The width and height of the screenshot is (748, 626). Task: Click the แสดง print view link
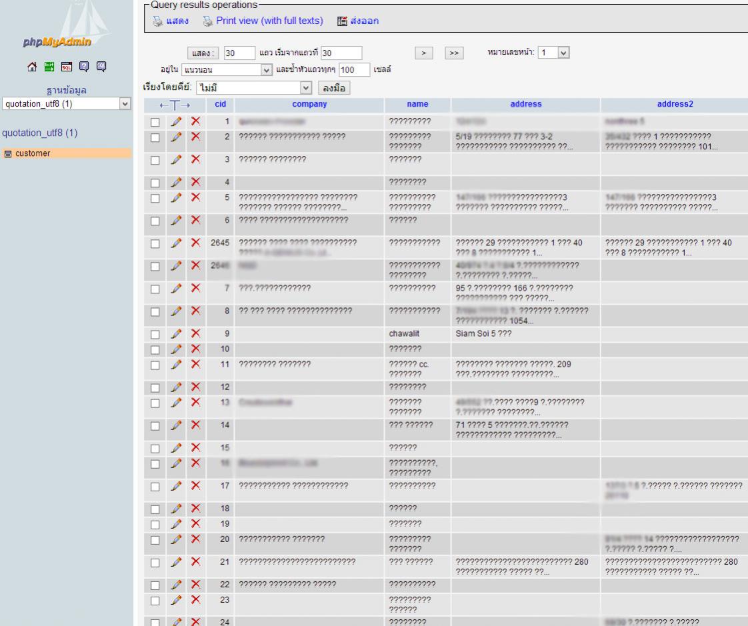177,21
